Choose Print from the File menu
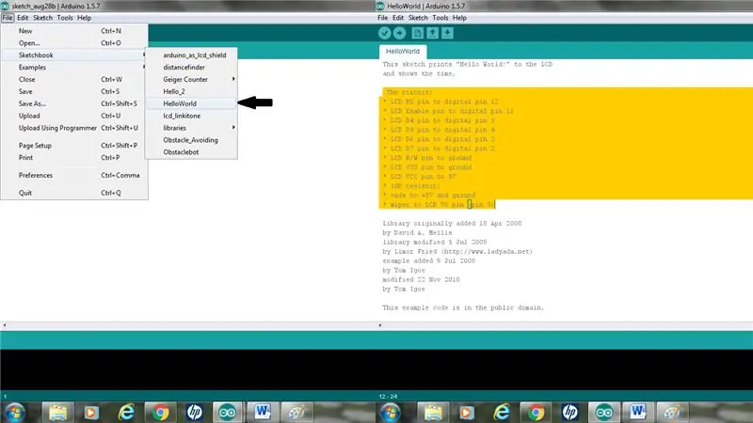Viewport: 753px width, 423px height. point(74,157)
